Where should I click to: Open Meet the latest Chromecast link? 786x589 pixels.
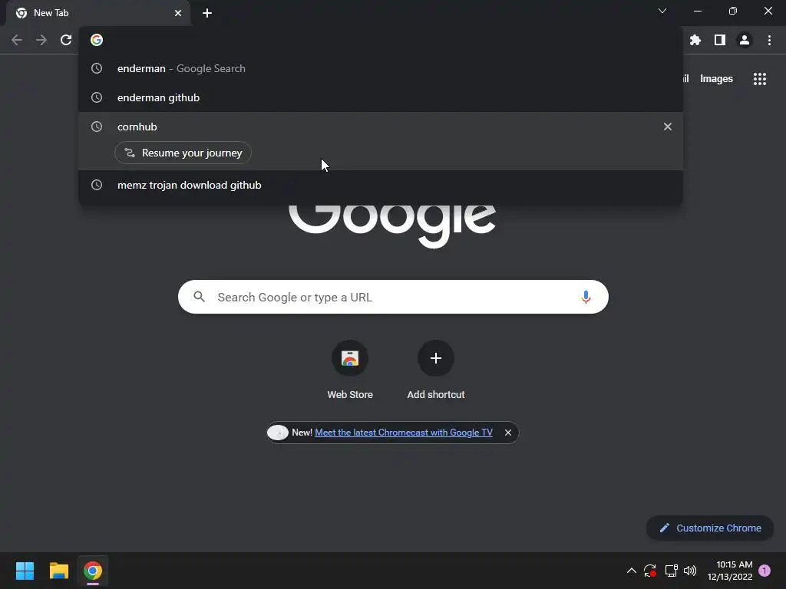(404, 433)
